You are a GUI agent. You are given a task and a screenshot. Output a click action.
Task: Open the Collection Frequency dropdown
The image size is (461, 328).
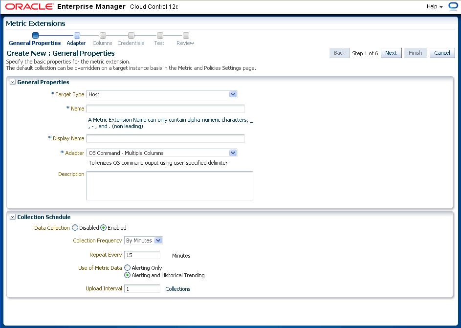[x=143, y=241]
